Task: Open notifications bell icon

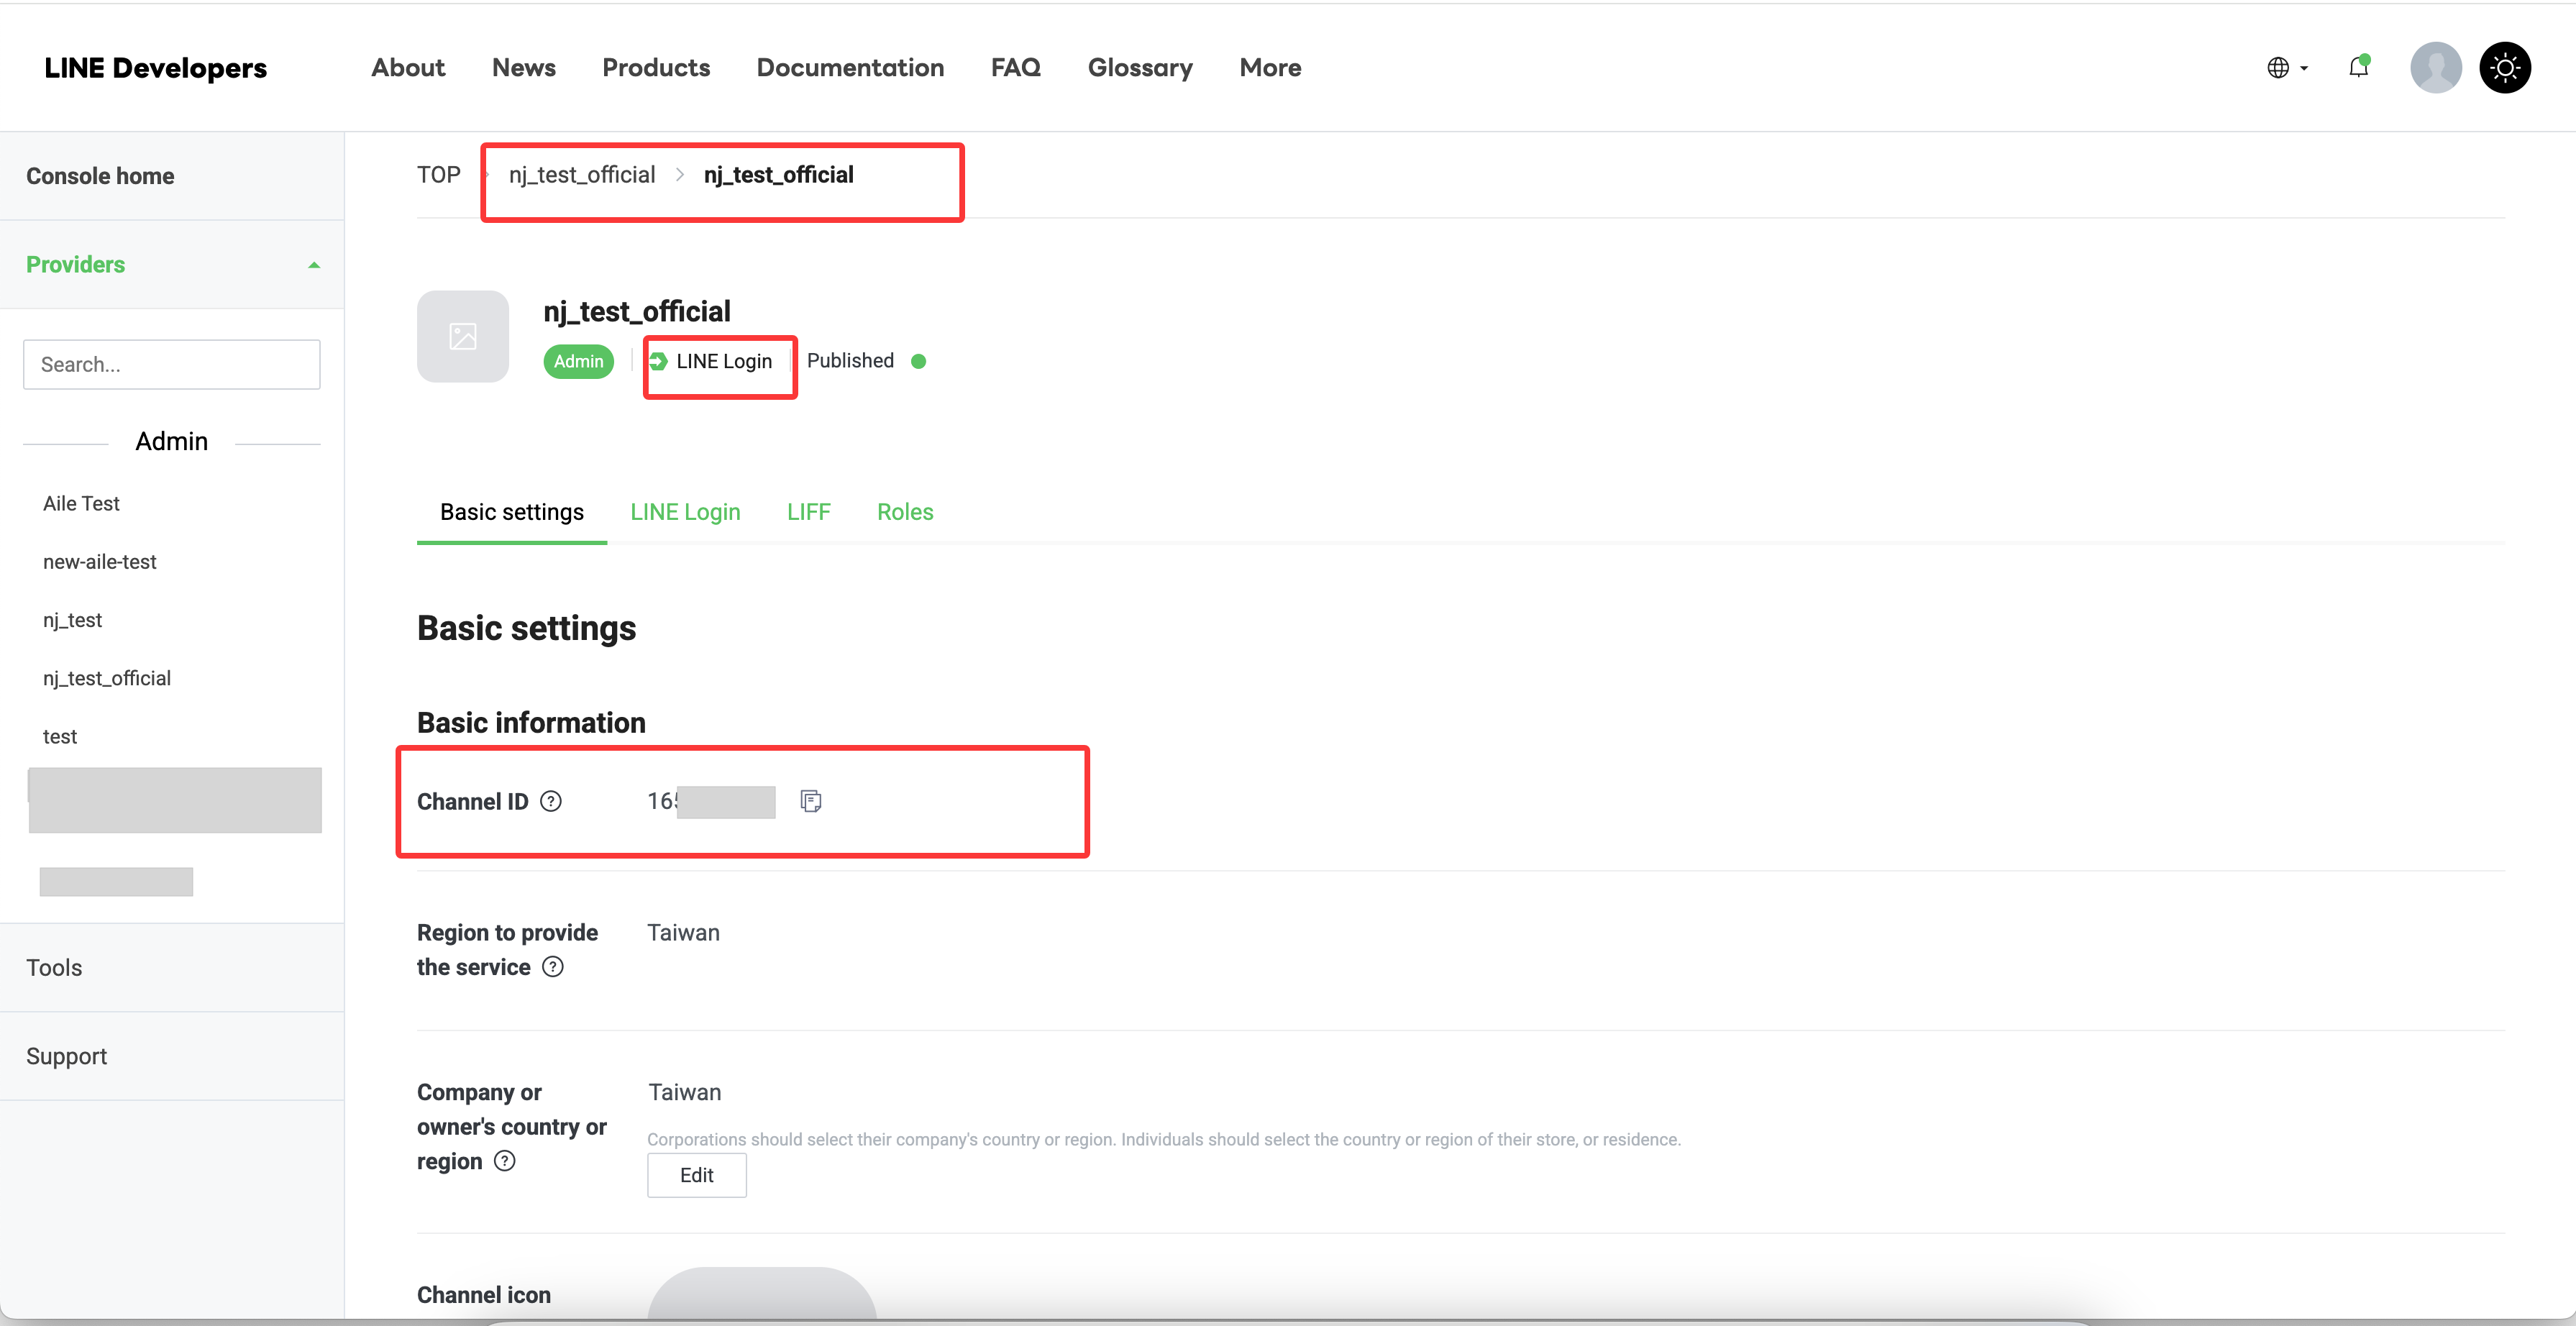Action: coord(2359,67)
